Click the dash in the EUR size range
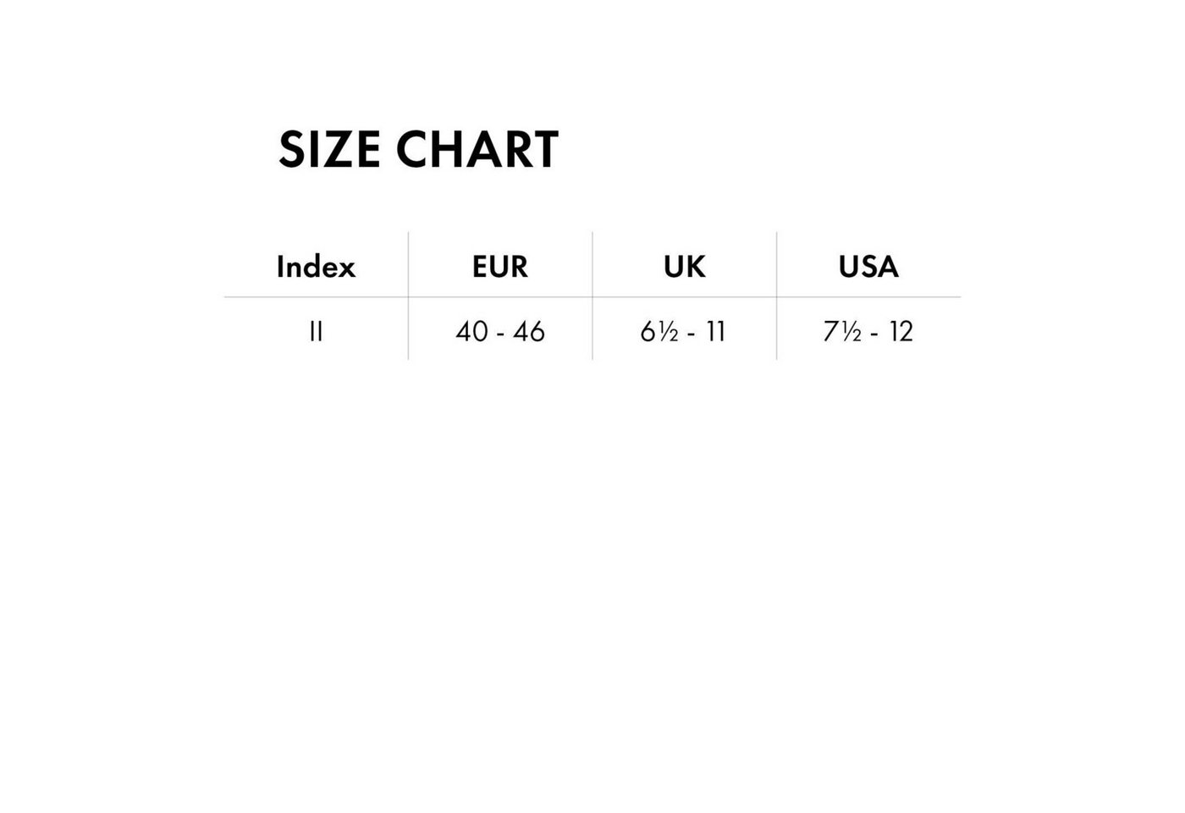The width and height of the screenshot is (1185, 813). coord(501,333)
